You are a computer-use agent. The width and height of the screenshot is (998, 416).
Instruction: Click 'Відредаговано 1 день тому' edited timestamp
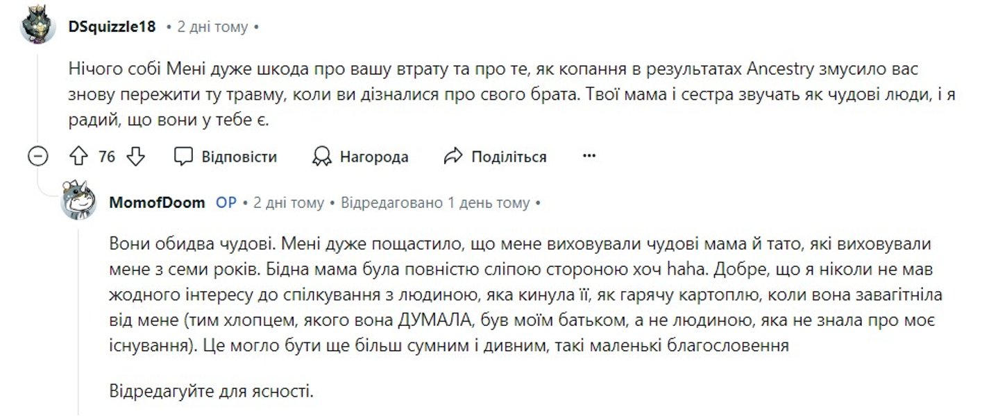click(437, 202)
